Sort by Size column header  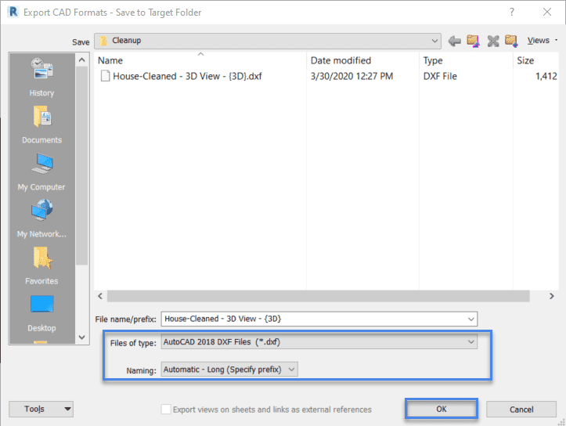[525, 60]
